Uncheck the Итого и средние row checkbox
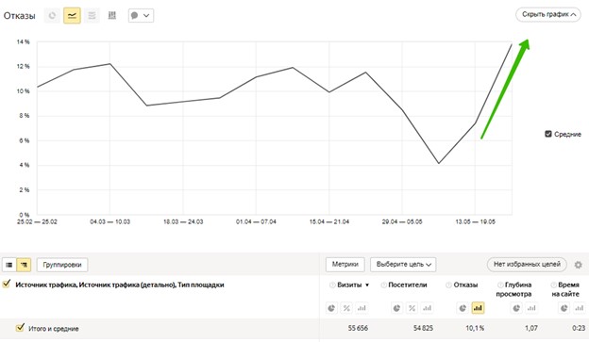Viewport: 589px width, 342px height. (x=20, y=328)
